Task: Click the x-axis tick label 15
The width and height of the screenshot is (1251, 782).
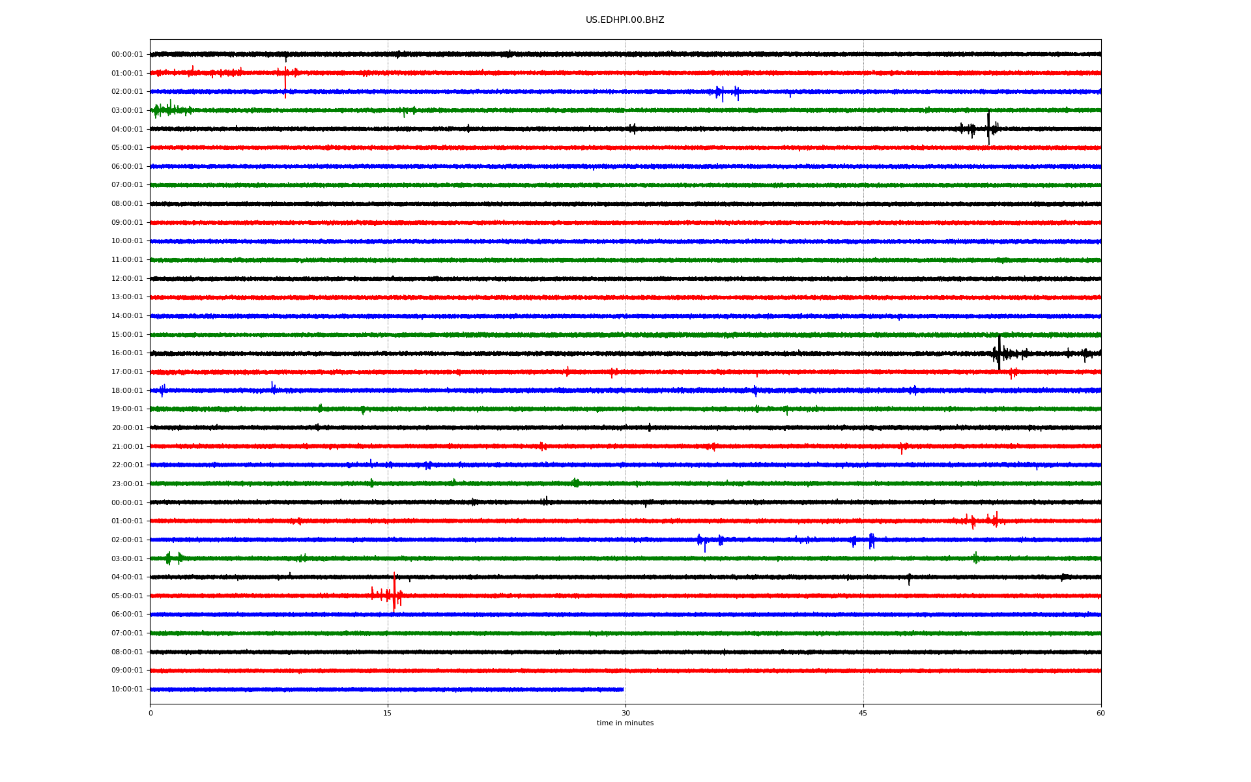Action: [x=388, y=713]
